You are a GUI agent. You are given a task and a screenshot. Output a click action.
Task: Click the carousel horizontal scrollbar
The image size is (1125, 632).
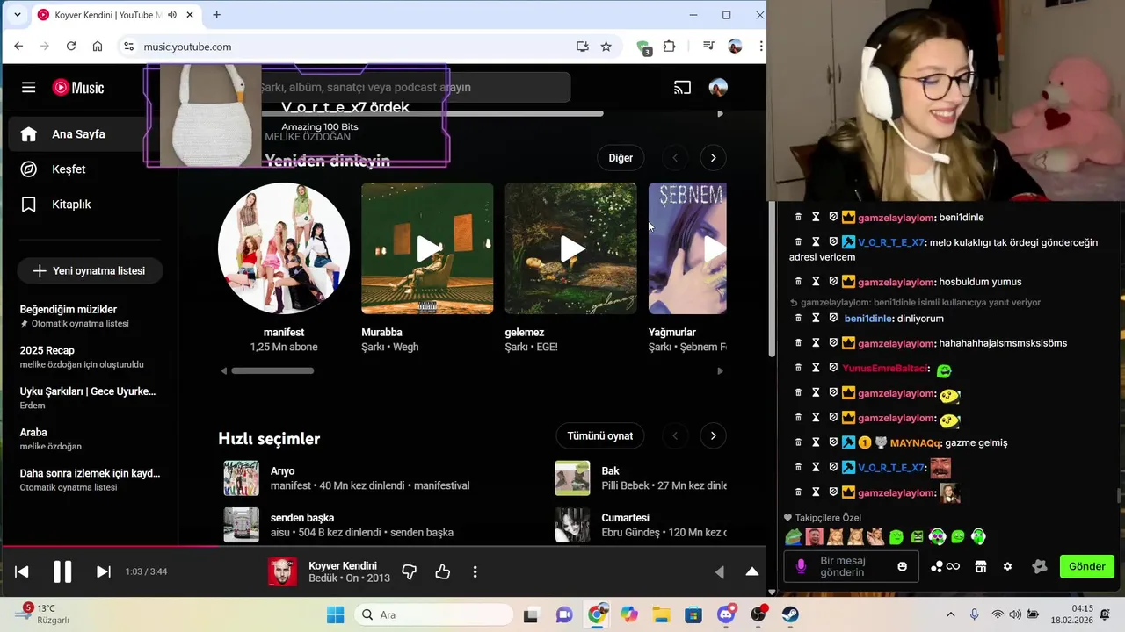tap(272, 370)
